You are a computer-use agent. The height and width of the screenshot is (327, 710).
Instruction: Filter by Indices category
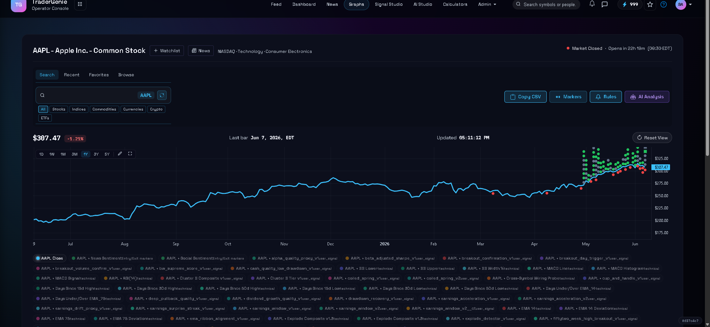point(79,109)
